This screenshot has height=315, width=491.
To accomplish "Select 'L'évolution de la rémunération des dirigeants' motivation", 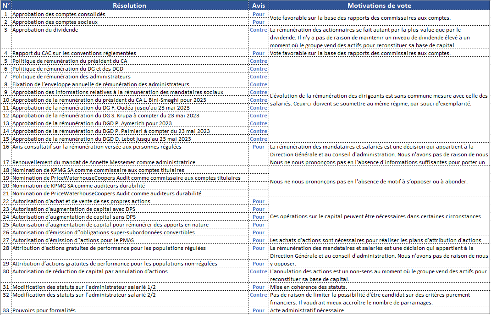I will coord(379,100).
